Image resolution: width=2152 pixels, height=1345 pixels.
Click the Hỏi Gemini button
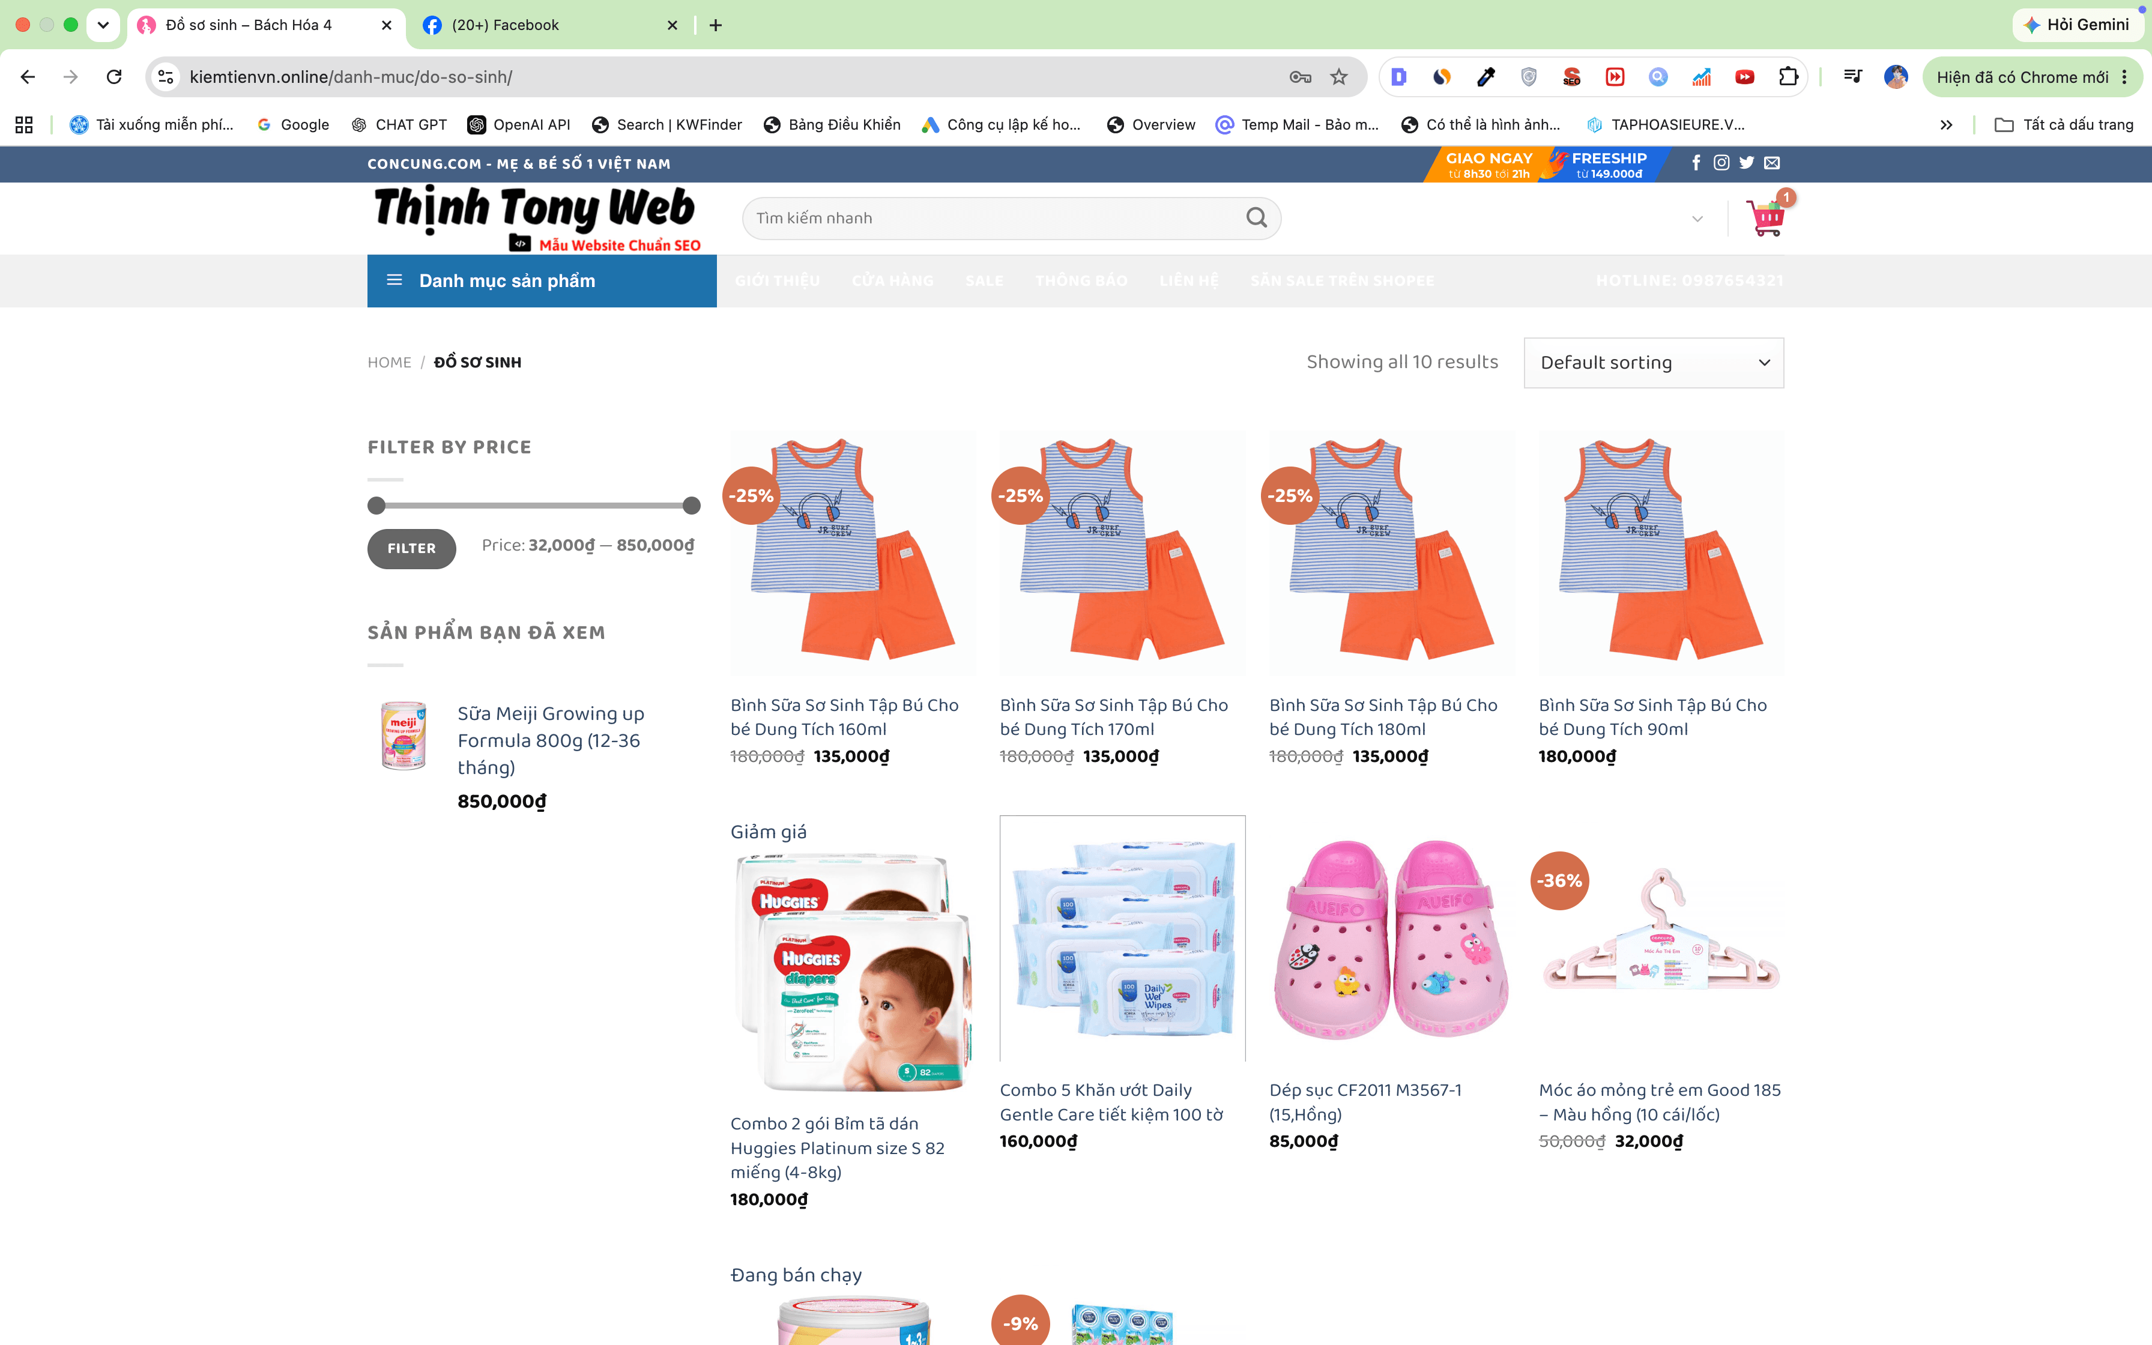pyautogui.click(x=2076, y=25)
